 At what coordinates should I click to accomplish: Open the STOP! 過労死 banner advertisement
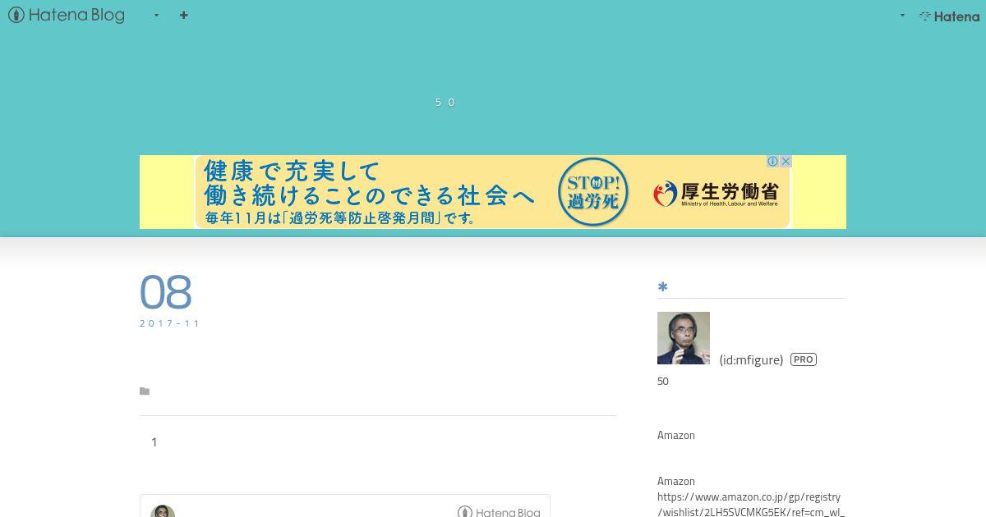[x=492, y=192]
